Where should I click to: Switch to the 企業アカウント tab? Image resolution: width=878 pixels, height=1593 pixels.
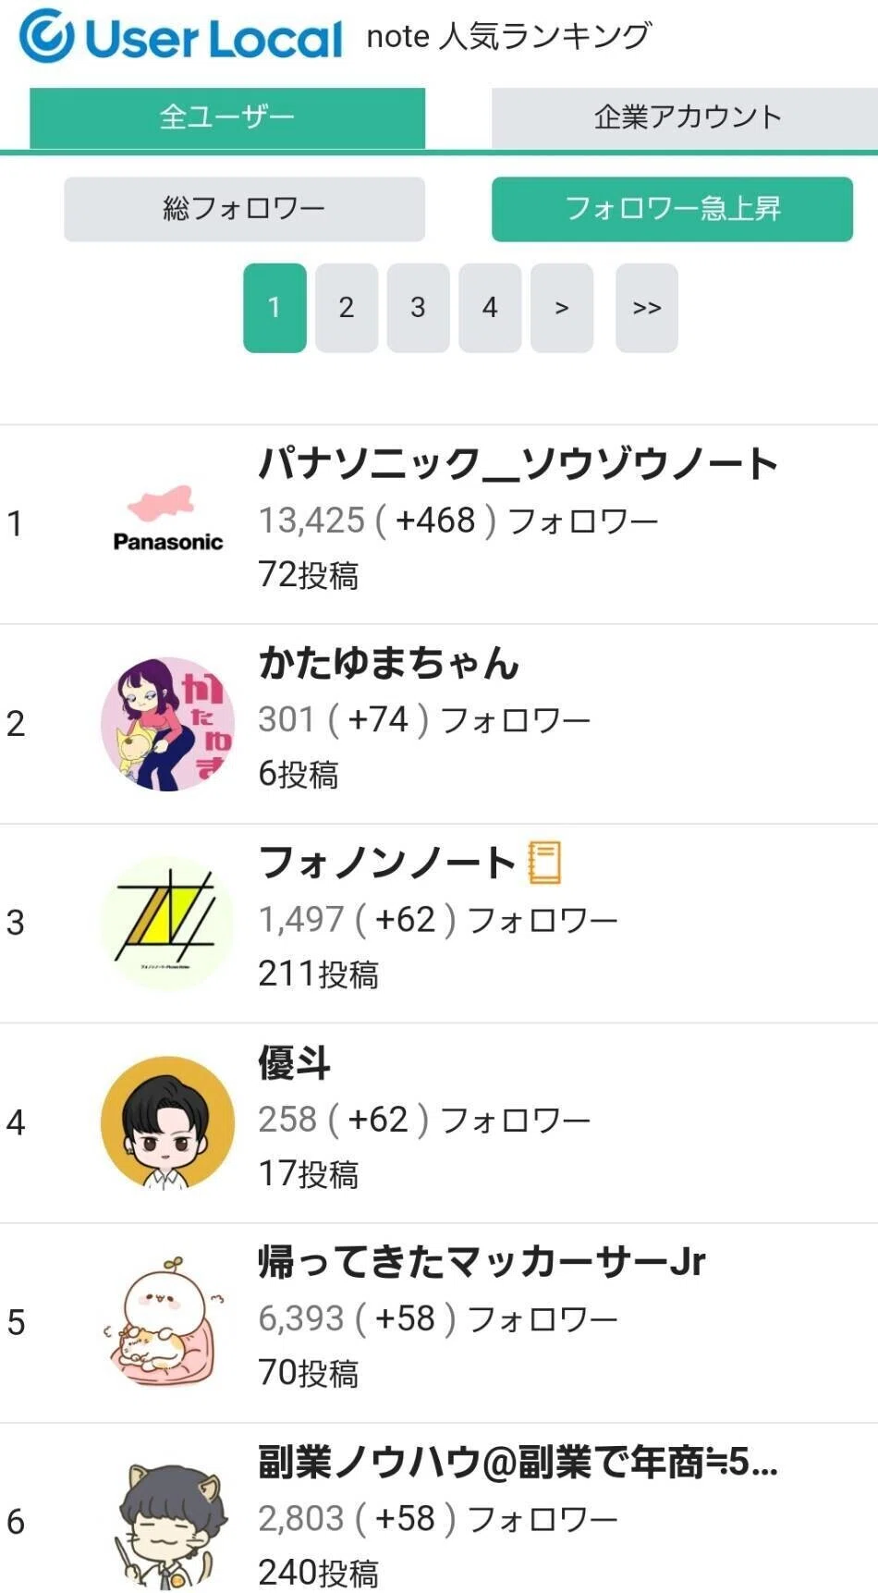685,117
